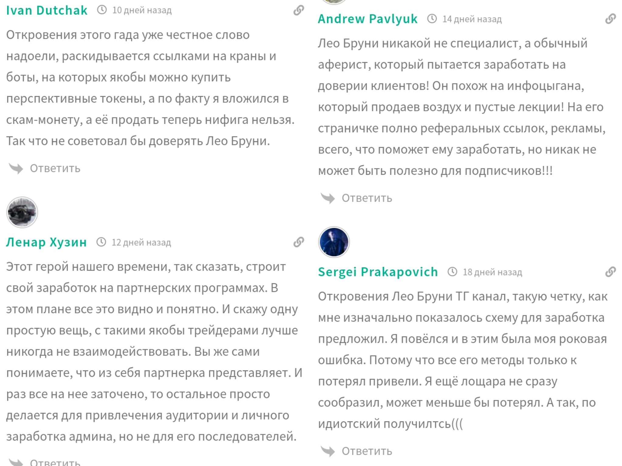
Task: Copy permalink of Ivan Dutchak's comment
Action: 299,10
